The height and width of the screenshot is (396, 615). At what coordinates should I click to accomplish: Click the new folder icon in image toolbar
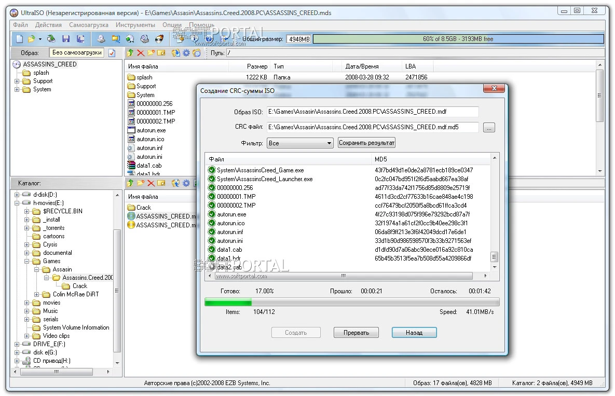tap(151, 53)
